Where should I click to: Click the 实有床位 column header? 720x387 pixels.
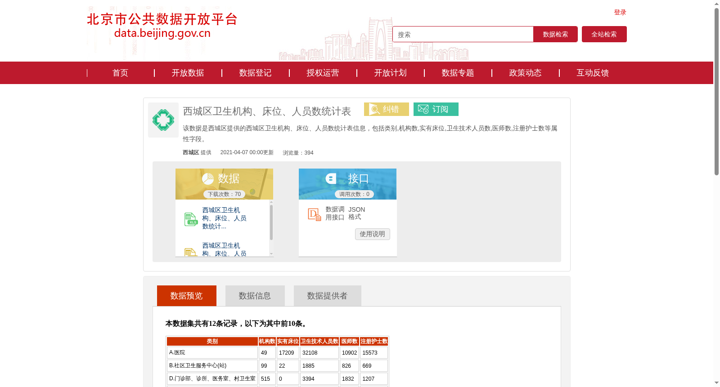pos(288,342)
